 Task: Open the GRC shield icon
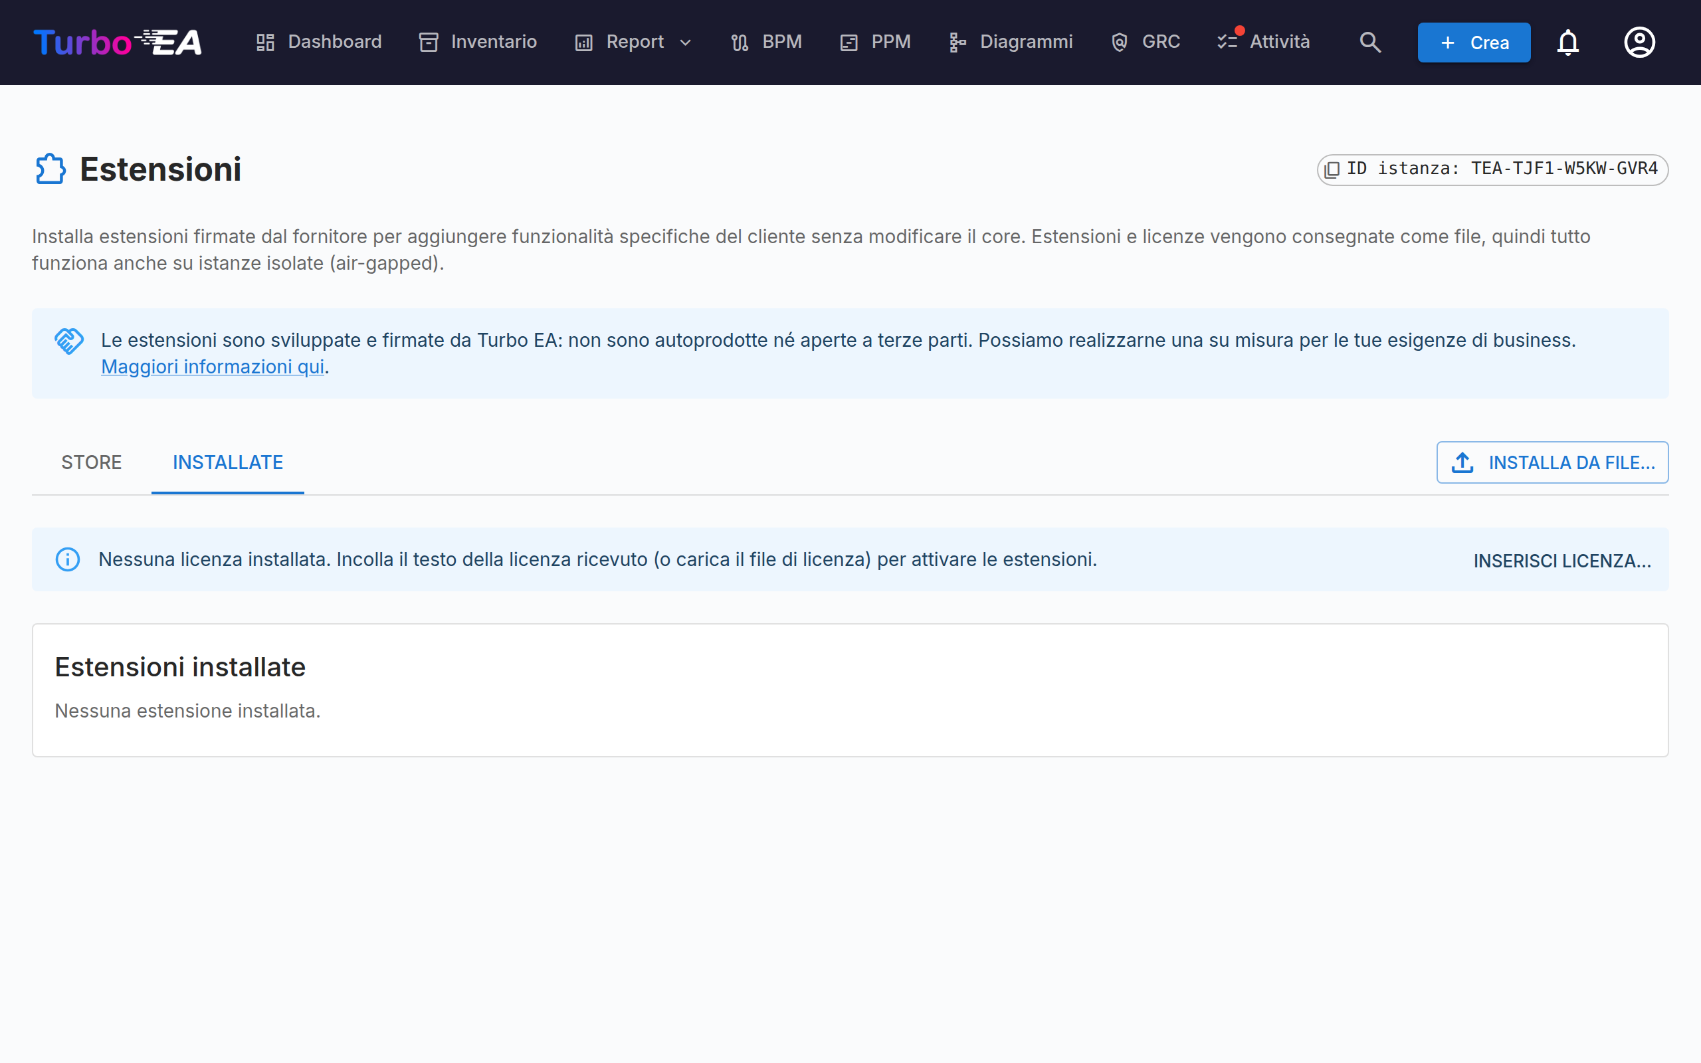click(1120, 43)
